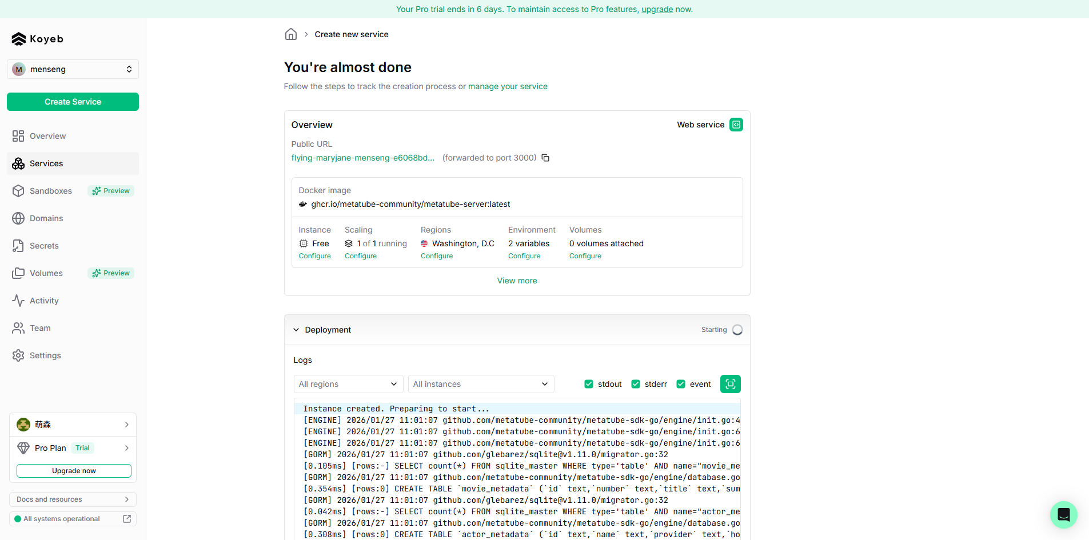Viewport: 1089px width, 540px height.
Task: Click the Create Service button
Action: coord(73,101)
